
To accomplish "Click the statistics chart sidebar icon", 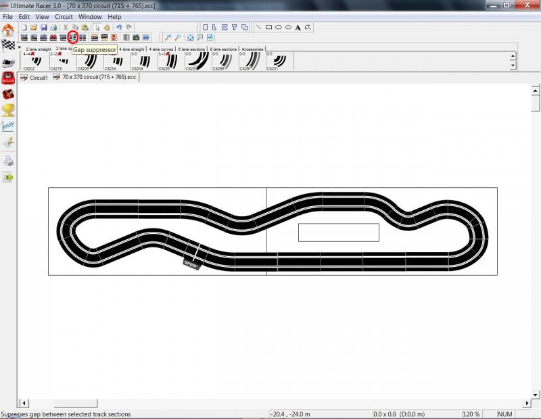I will (x=8, y=126).
